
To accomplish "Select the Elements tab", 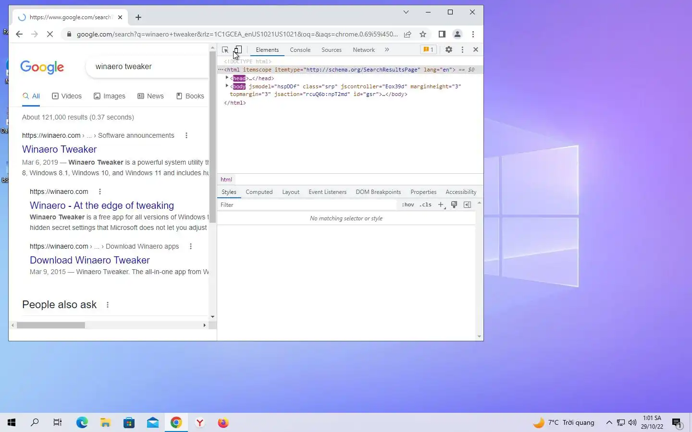I will click(x=267, y=50).
